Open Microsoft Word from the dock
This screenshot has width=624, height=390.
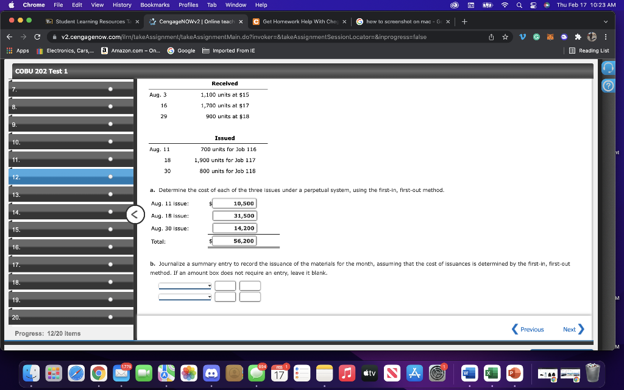469,373
